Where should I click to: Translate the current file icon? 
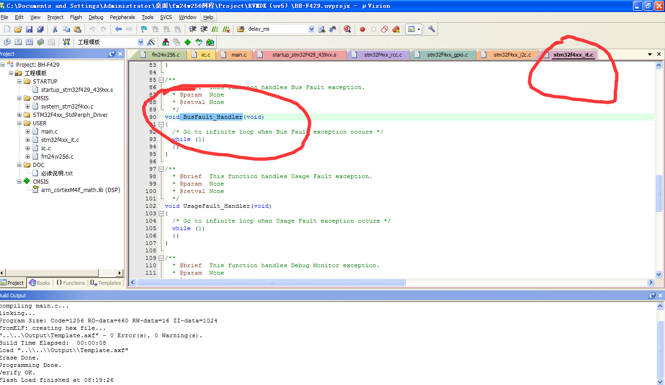pos(7,42)
